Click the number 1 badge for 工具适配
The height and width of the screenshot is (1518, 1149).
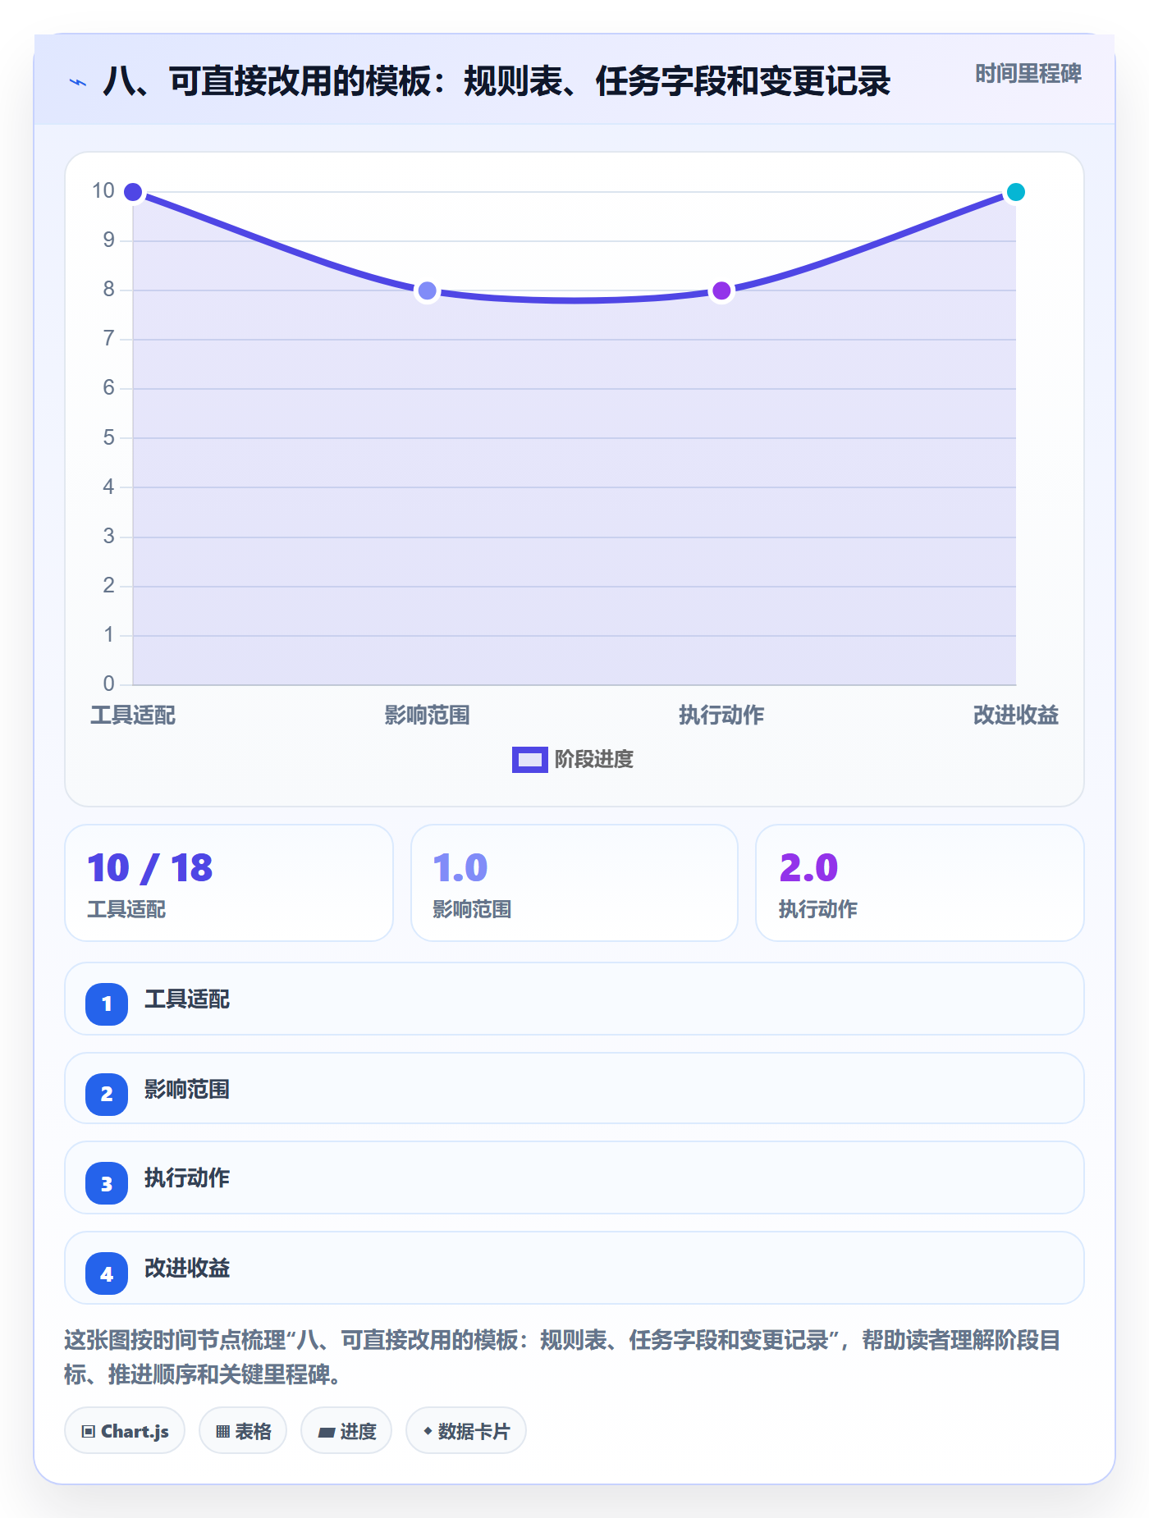[107, 1004]
